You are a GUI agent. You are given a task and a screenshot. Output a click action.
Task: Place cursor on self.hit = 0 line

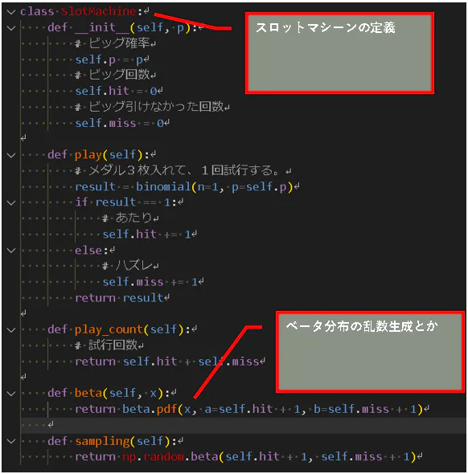click(x=119, y=91)
